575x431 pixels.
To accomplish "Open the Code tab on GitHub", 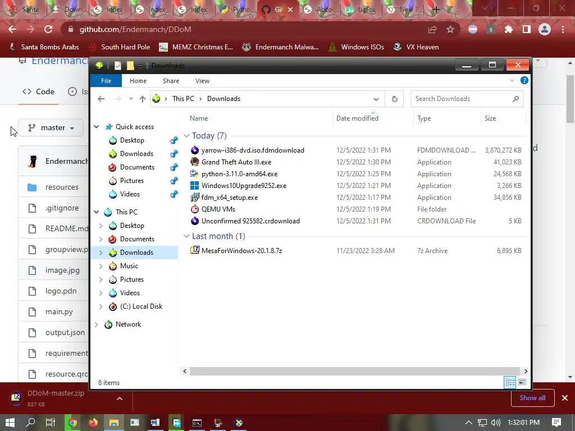I will point(38,91).
